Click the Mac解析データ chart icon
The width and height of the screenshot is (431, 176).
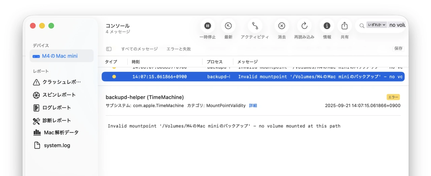[37, 133]
